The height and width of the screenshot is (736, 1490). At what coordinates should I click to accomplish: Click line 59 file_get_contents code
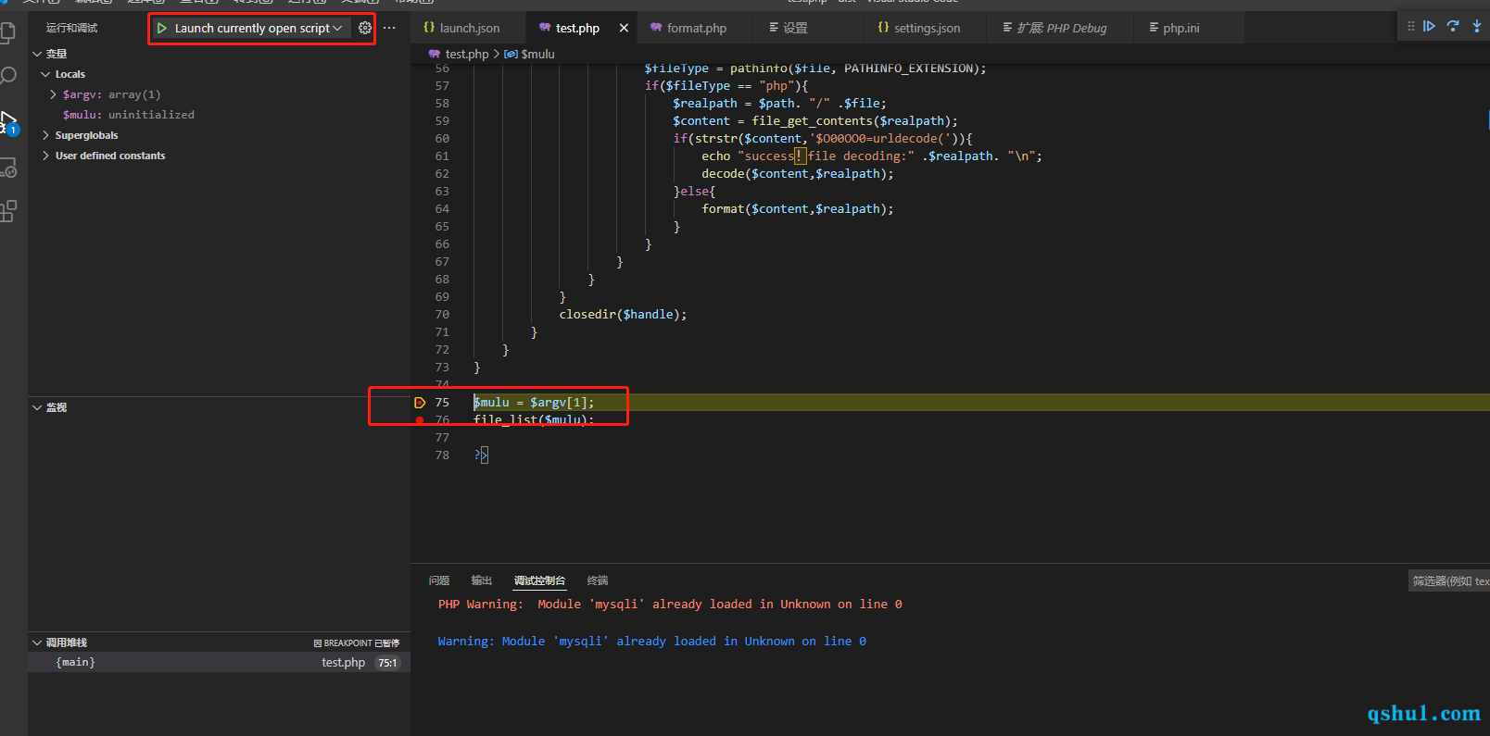pos(815,121)
